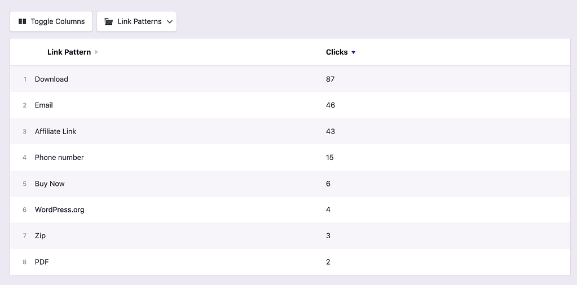Image resolution: width=577 pixels, height=285 pixels.
Task: Click the Buy Now pattern row
Action: [50, 184]
